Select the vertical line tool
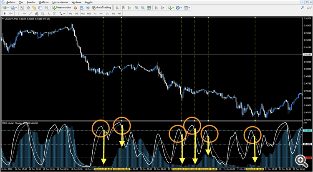The height and width of the screenshot is (172, 313). pos(18,14)
